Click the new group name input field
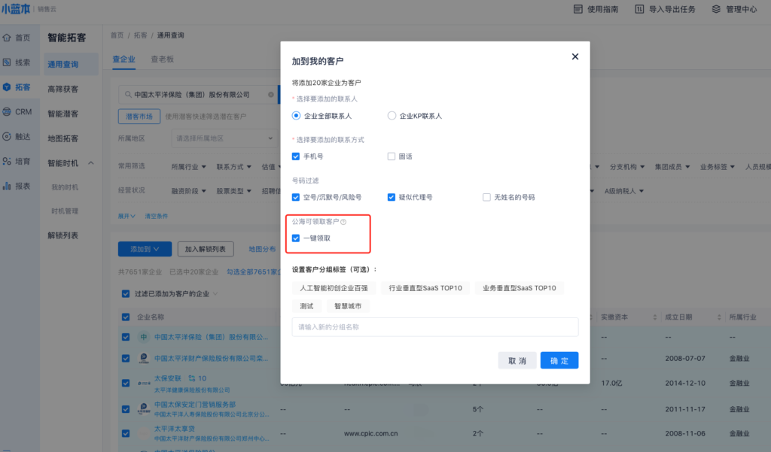The image size is (771, 452). [434, 327]
